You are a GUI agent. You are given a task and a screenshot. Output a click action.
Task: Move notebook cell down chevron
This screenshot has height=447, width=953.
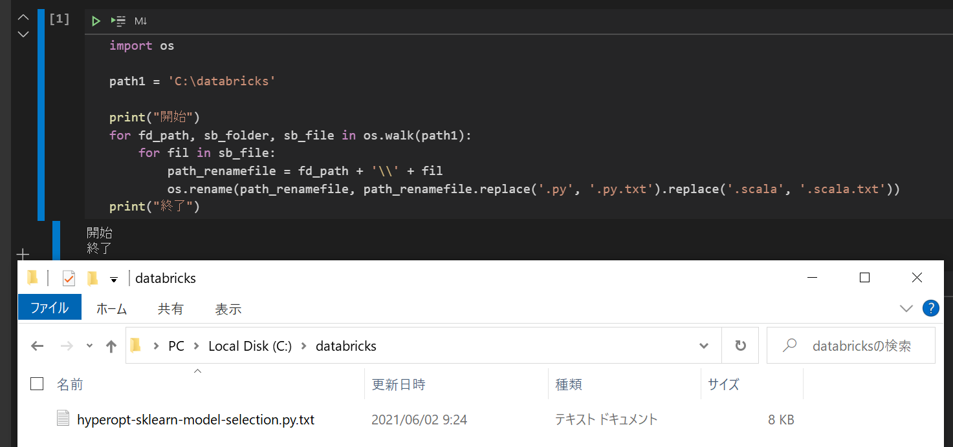tap(23, 34)
